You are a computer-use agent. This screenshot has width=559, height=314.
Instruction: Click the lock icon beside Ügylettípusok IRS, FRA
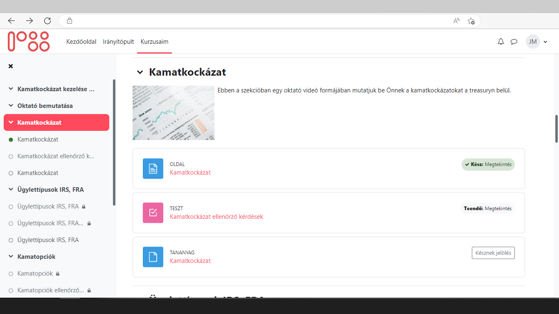(x=83, y=206)
